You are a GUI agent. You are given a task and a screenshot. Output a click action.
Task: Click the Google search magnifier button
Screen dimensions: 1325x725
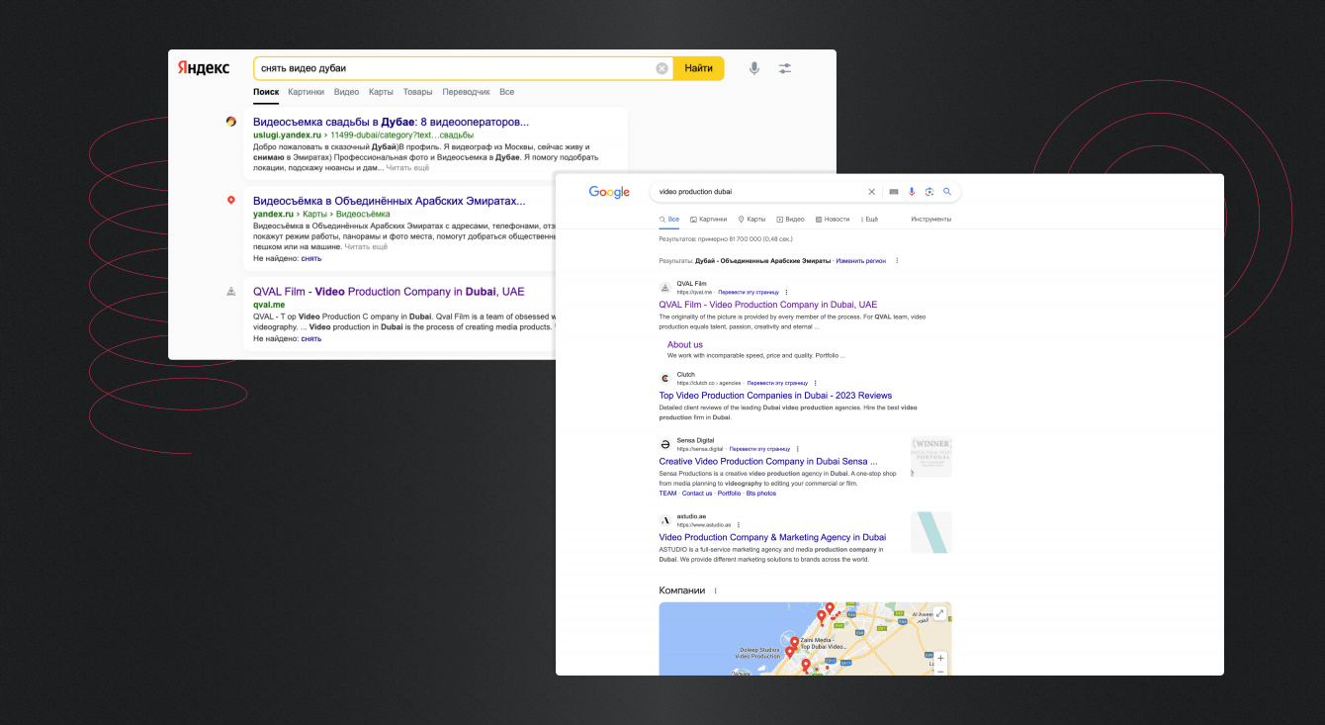pos(946,192)
